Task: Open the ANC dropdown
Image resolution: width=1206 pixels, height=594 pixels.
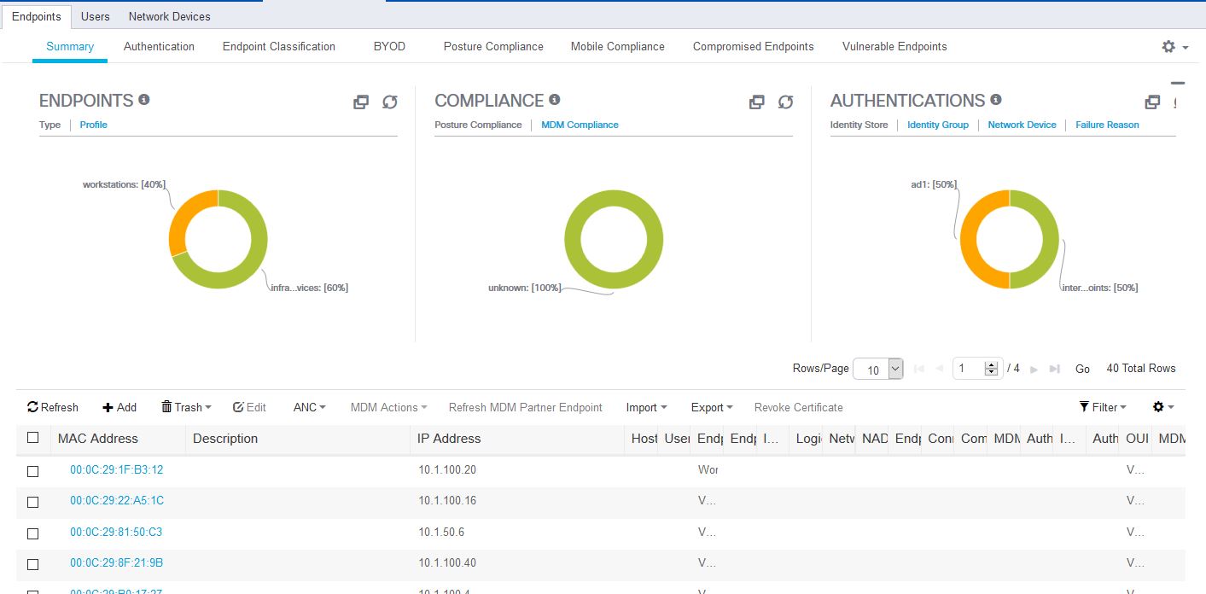Action: point(310,407)
